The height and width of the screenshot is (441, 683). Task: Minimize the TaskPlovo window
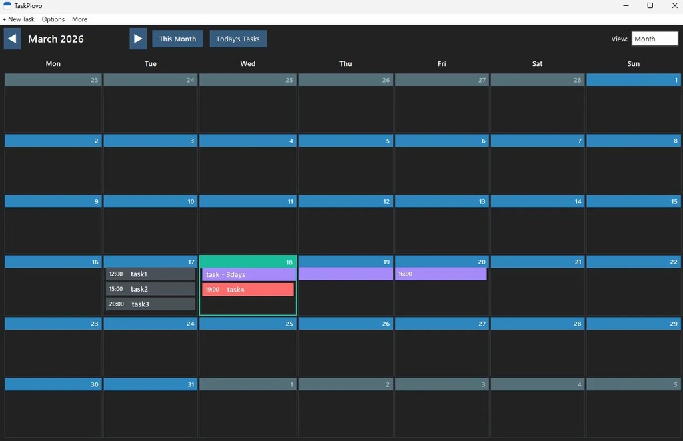[626, 5]
